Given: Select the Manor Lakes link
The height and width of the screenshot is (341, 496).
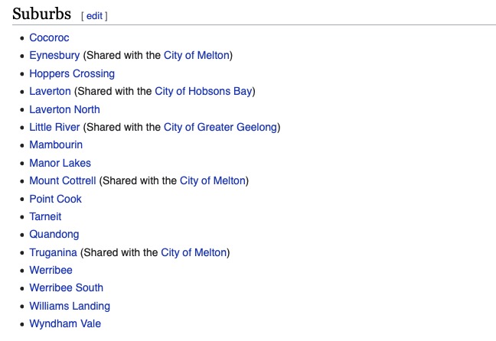Looking at the screenshot, I should pos(60,163).
